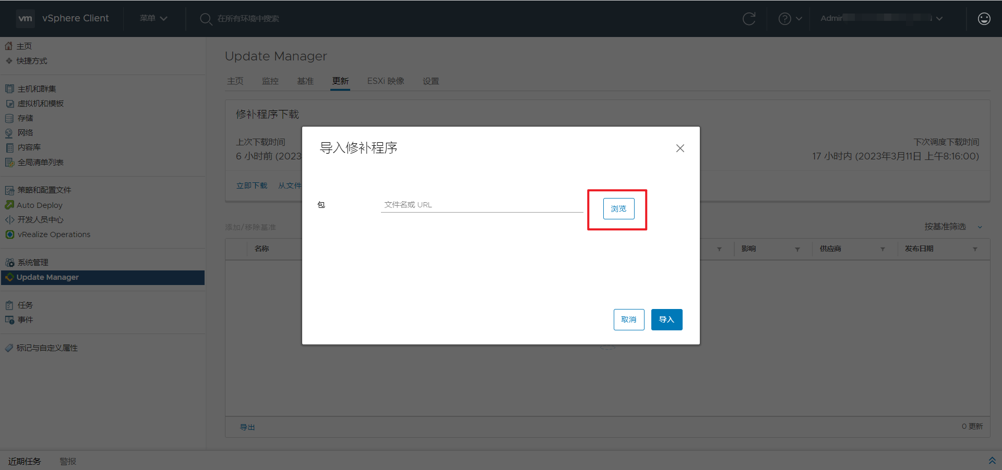Image resolution: width=1002 pixels, height=470 pixels.
Task: Click the refresh icon in header
Action: [749, 19]
